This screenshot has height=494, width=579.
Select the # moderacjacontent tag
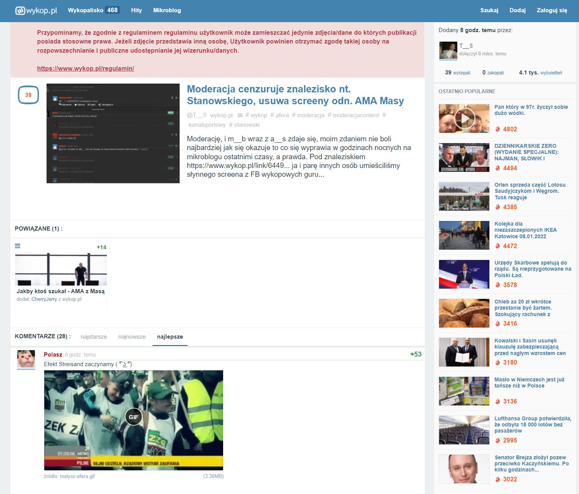coord(353,115)
